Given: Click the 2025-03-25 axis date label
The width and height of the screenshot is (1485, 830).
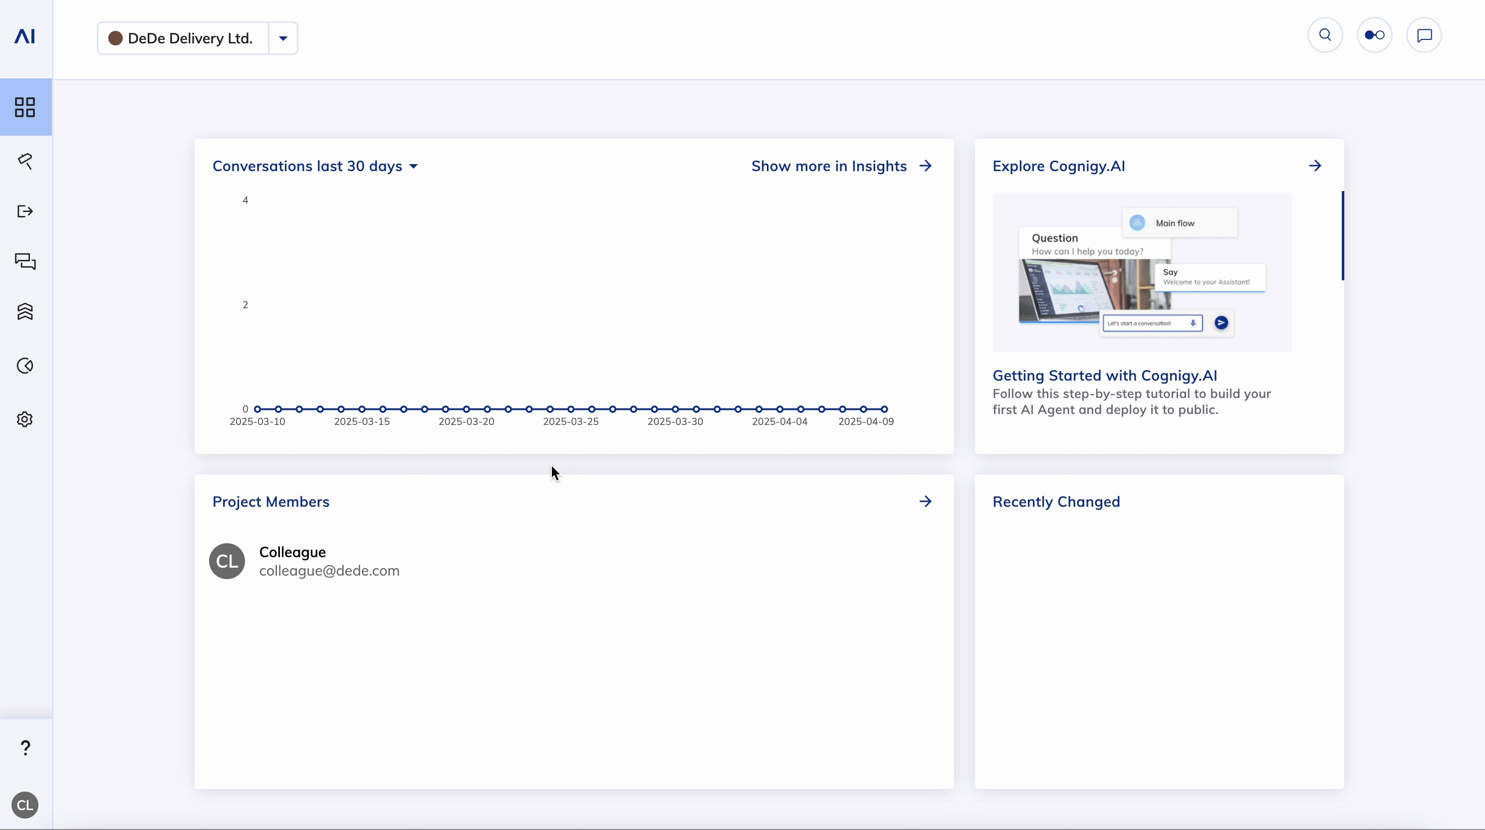Looking at the screenshot, I should click(571, 422).
